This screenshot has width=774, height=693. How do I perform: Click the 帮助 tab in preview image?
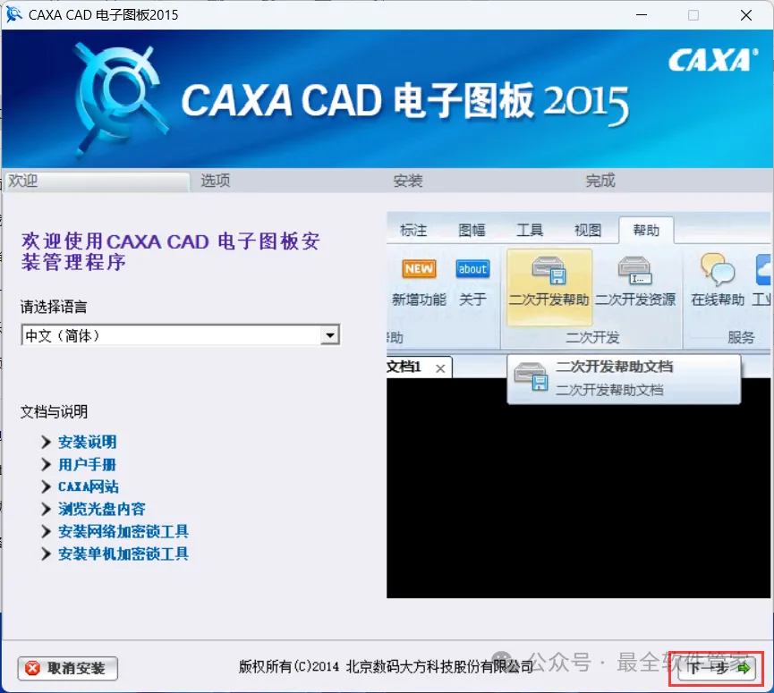(646, 231)
